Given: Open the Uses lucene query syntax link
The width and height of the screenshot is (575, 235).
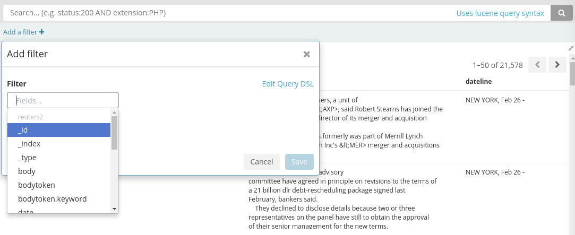Looking at the screenshot, I should (500, 13).
